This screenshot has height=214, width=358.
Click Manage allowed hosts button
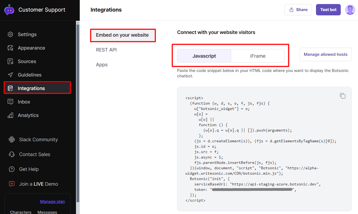coord(326,54)
